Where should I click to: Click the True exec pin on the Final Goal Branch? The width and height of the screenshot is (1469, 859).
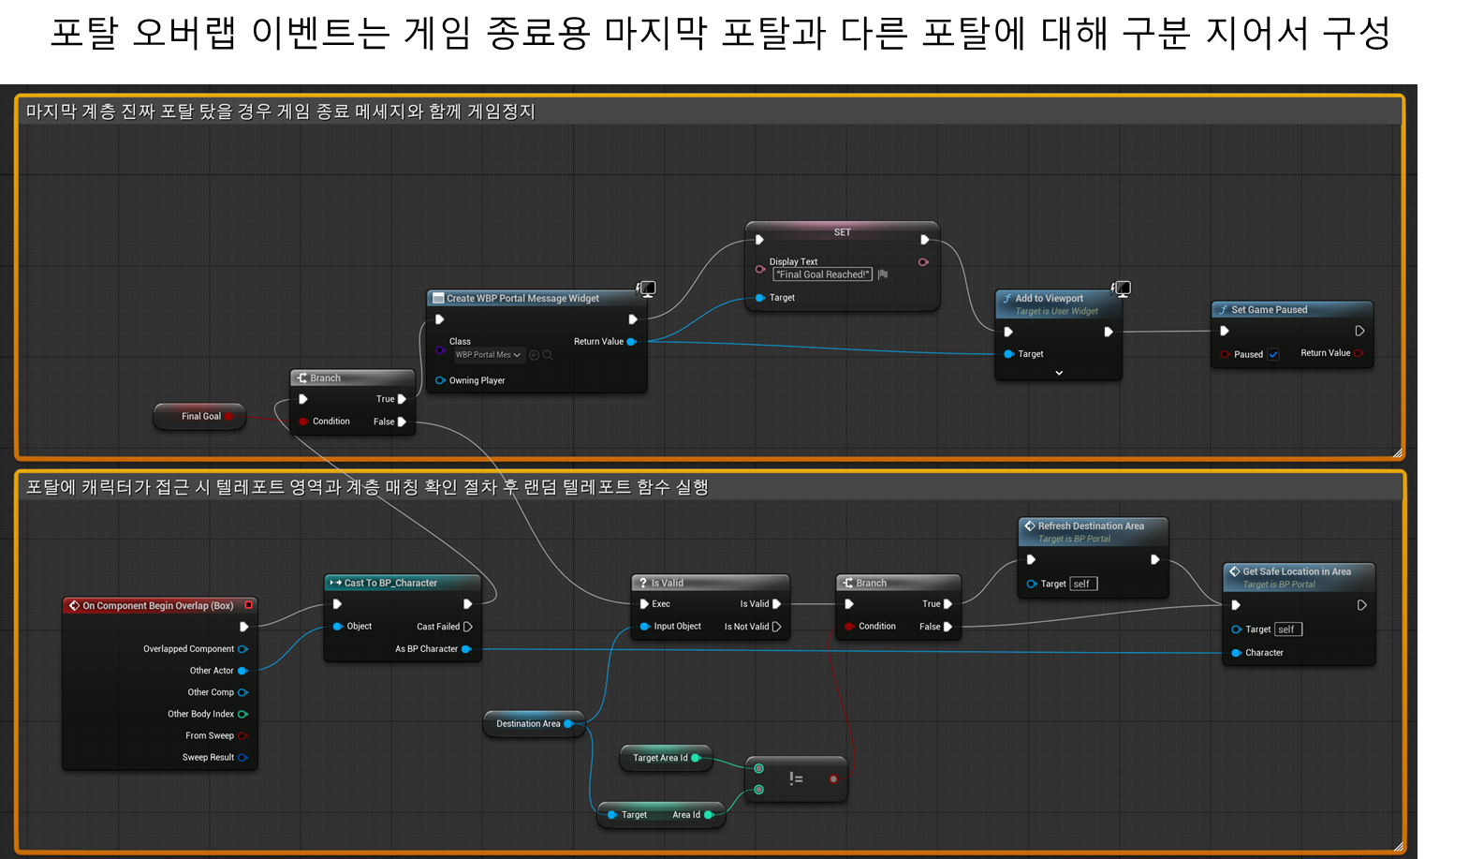[402, 399]
